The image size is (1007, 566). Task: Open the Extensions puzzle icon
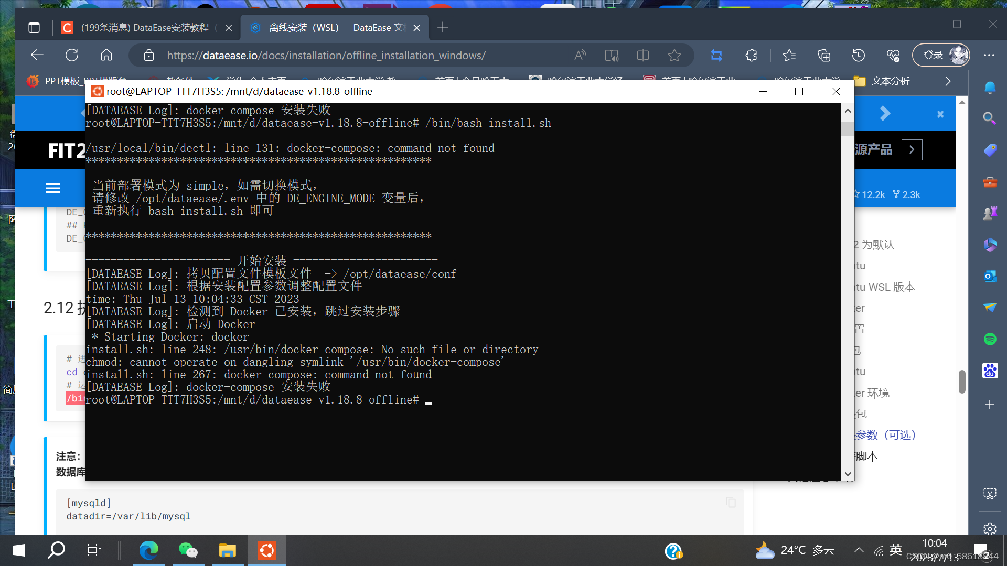point(751,55)
